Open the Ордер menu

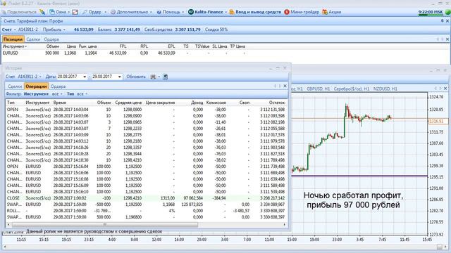(x=94, y=12)
